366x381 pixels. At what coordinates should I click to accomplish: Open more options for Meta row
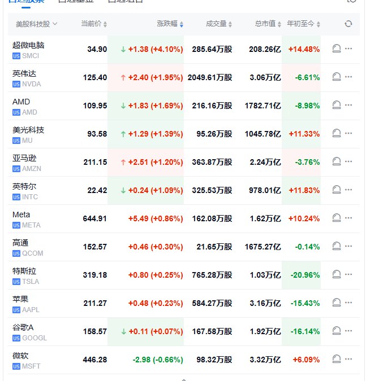(x=348, y=218)
